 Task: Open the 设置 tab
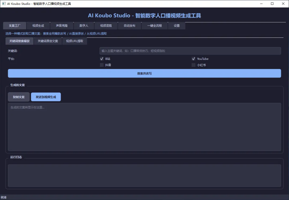tap(177, 26)
